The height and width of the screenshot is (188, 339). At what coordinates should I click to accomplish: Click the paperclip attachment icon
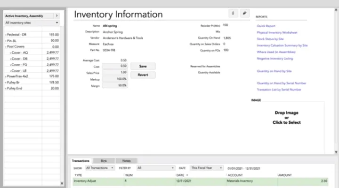[233, 14]
